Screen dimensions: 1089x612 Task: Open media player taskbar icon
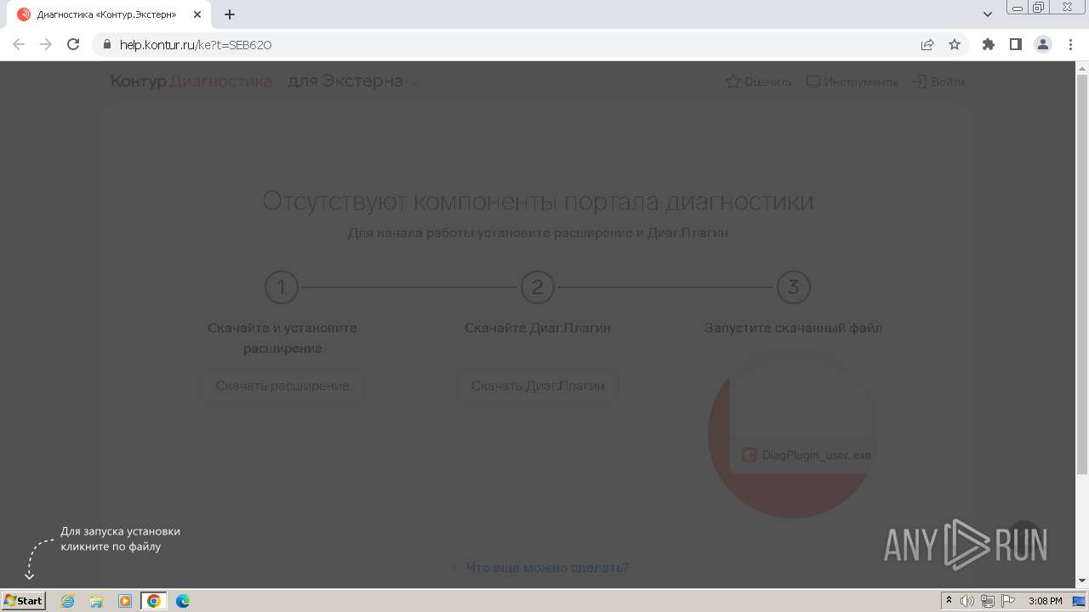pyautogui.click(x=125, y=601)
